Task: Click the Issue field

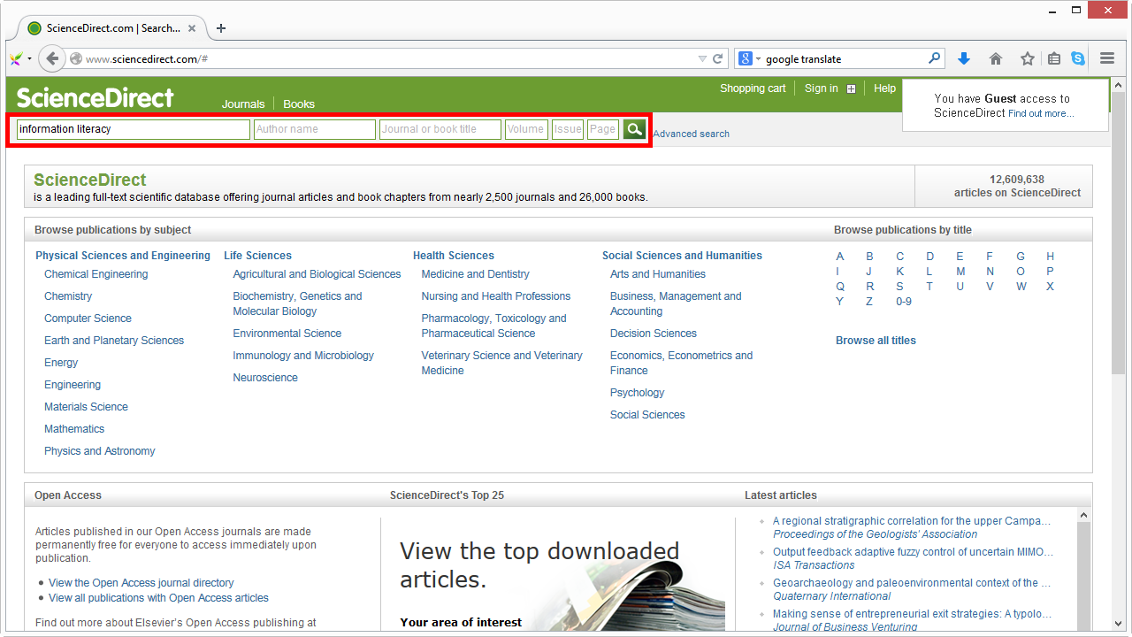Action: point(568,129)
